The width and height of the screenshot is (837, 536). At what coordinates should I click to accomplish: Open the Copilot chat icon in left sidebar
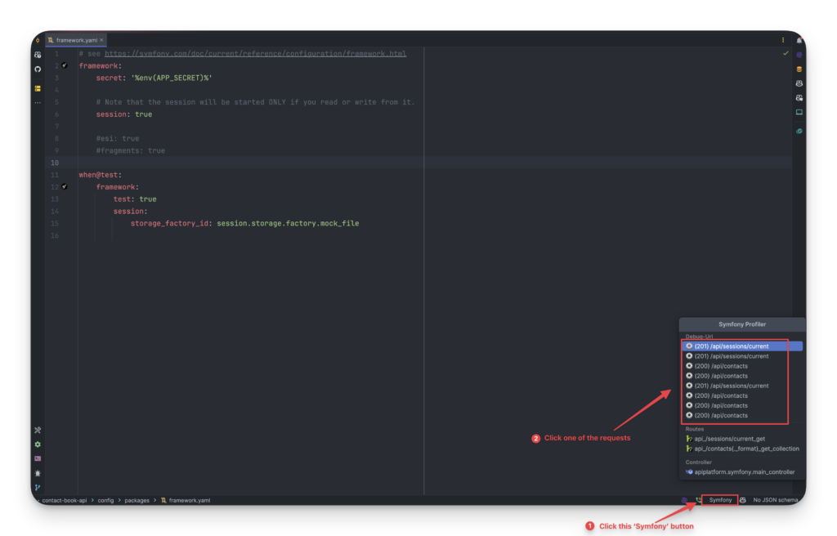pyautogui.click(x=38, y=55)
